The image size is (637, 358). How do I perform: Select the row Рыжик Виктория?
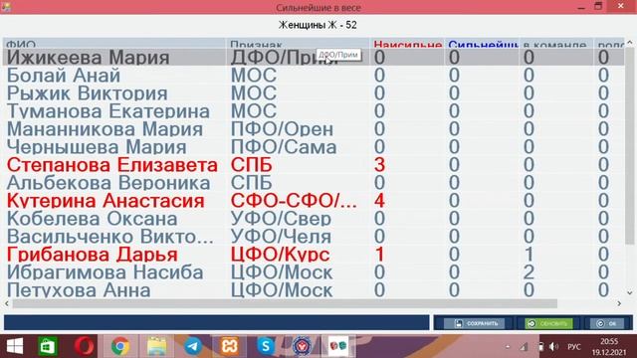(314, 92)
